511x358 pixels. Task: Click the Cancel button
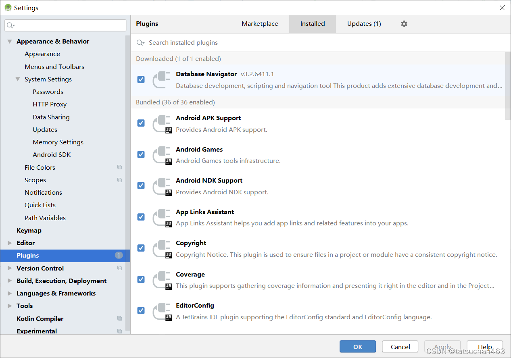tap(400, 347)
